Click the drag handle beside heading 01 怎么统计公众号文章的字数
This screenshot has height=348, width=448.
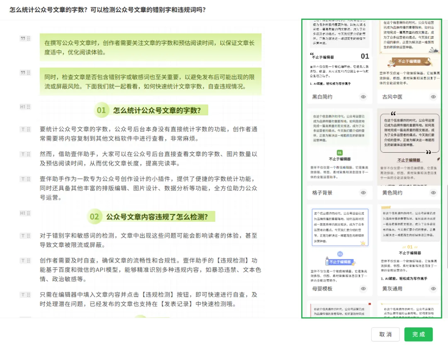coord(29,107)
